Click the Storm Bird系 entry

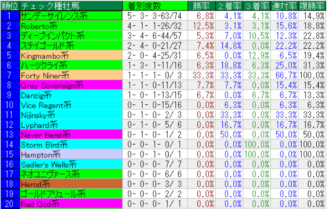pyautogui.click(x=71, y=144)
